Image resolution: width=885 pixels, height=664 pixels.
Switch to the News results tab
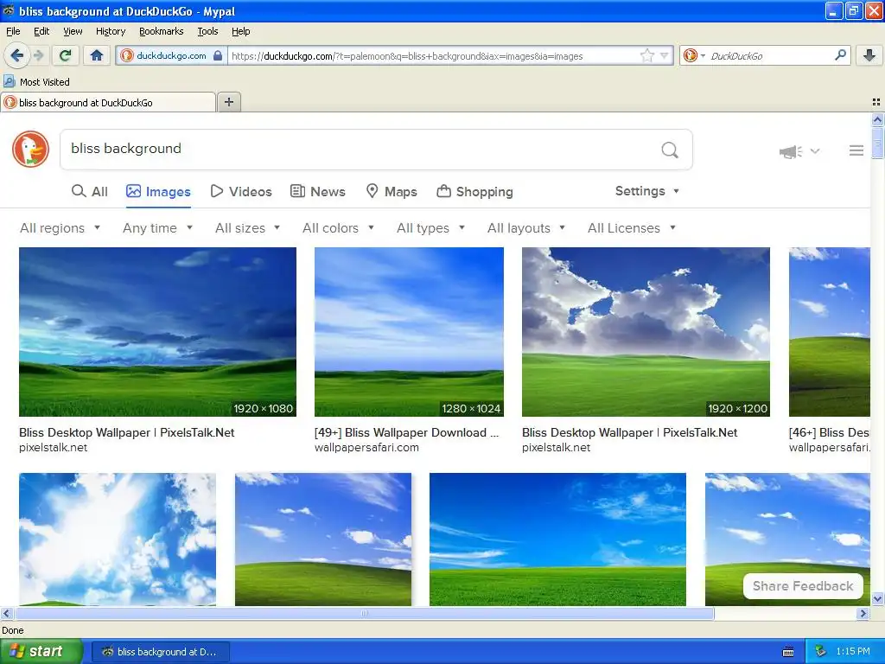318,191
